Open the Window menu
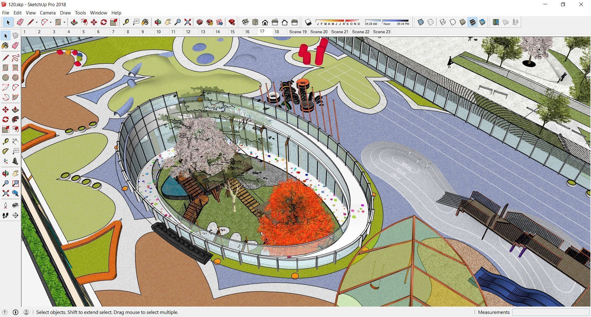Image resolution: width=591 pixels, height=317 pixels. pos(98,13)
